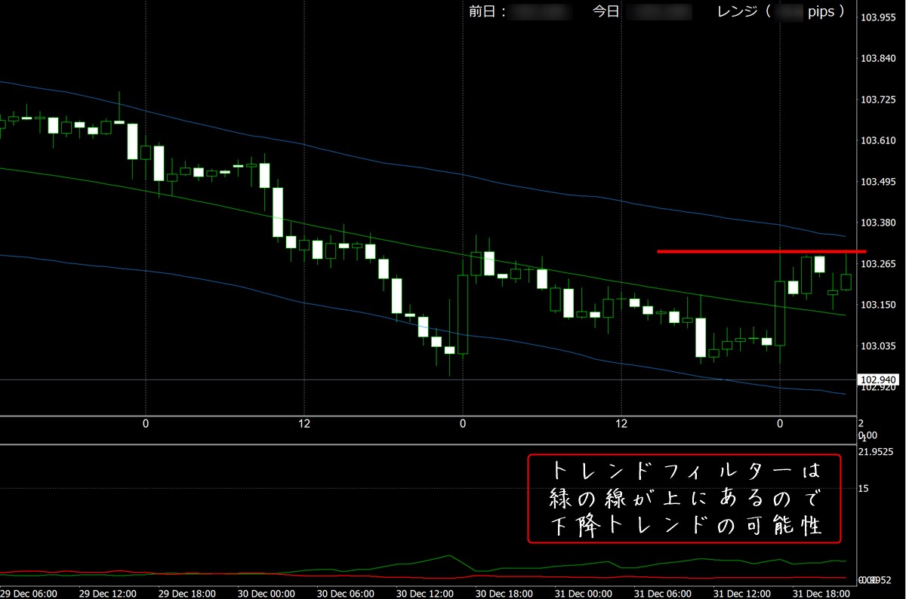Click the 21.9525 indicator scale value
The image size is (906, 599).
tap(876, 452)
